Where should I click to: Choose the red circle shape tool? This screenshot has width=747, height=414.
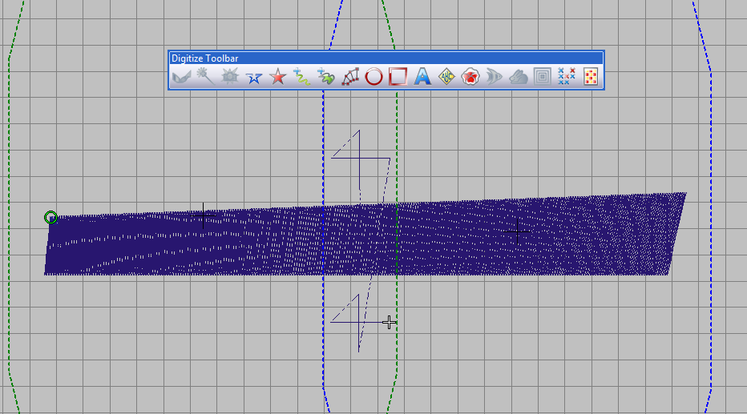374,76
